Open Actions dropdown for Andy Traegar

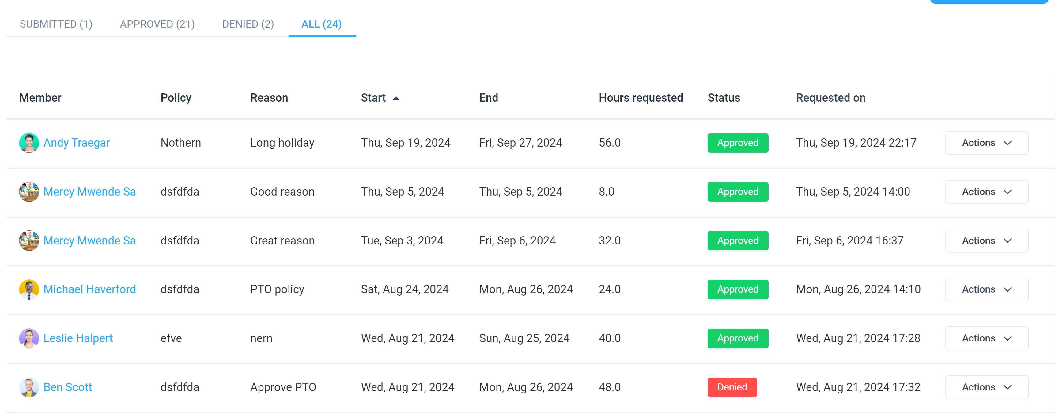point(986,143)
